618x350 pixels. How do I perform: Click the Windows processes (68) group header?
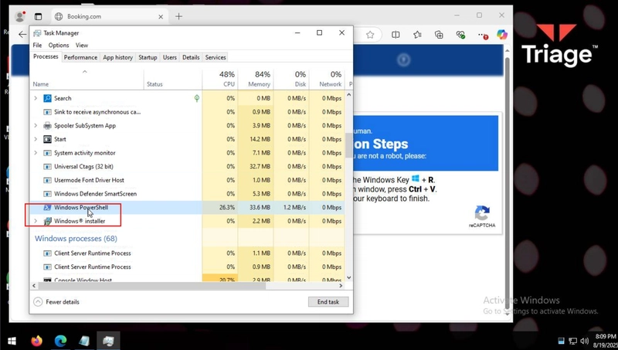click(x=76, y=239)
